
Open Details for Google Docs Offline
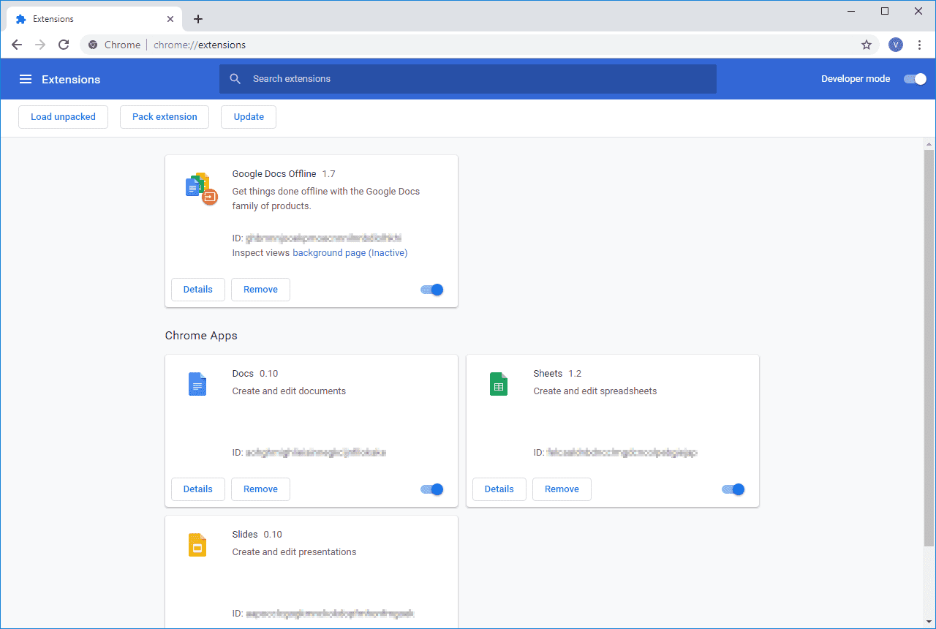tap(198, 290)
